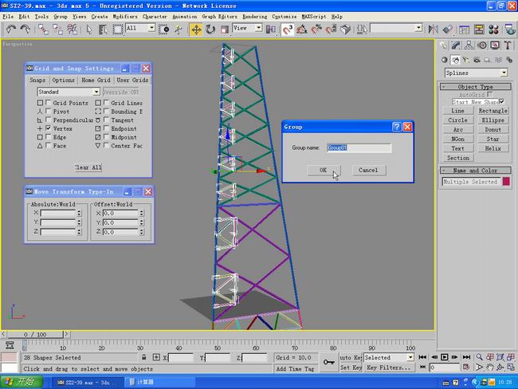Open the All selection filter dropdown
The image size is (518, 389).
click(140, 28)
